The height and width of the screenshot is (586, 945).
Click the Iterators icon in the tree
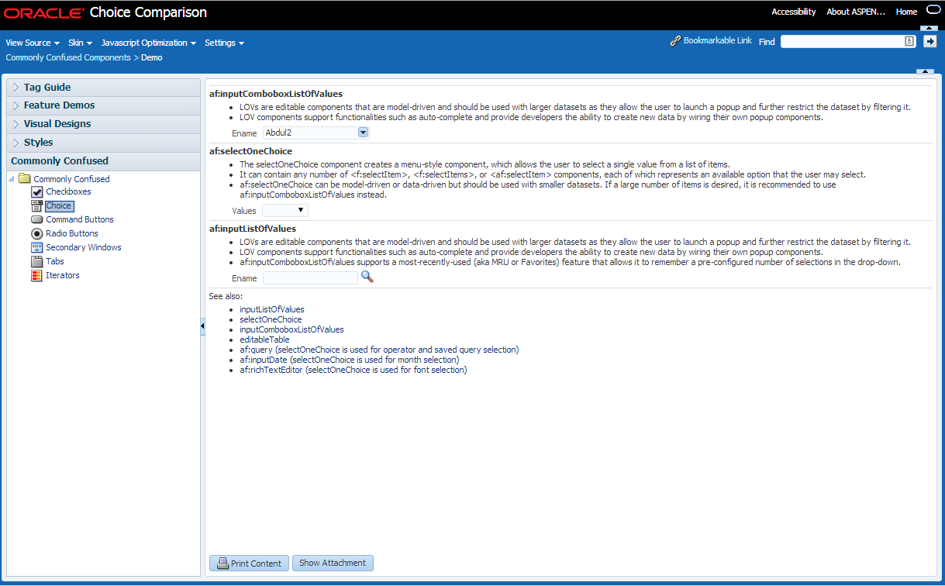(x=36, y=276)
